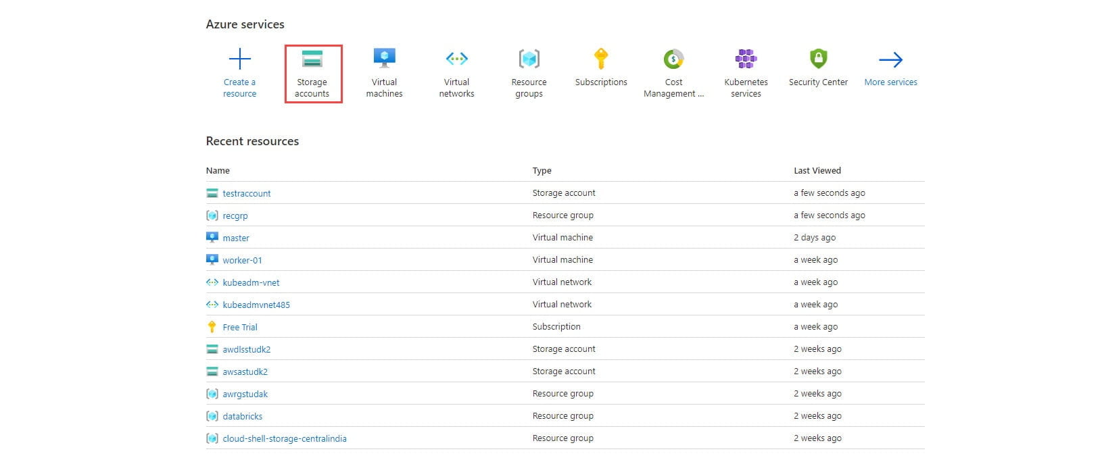Click the Virtual networks label text

point(457,88)
